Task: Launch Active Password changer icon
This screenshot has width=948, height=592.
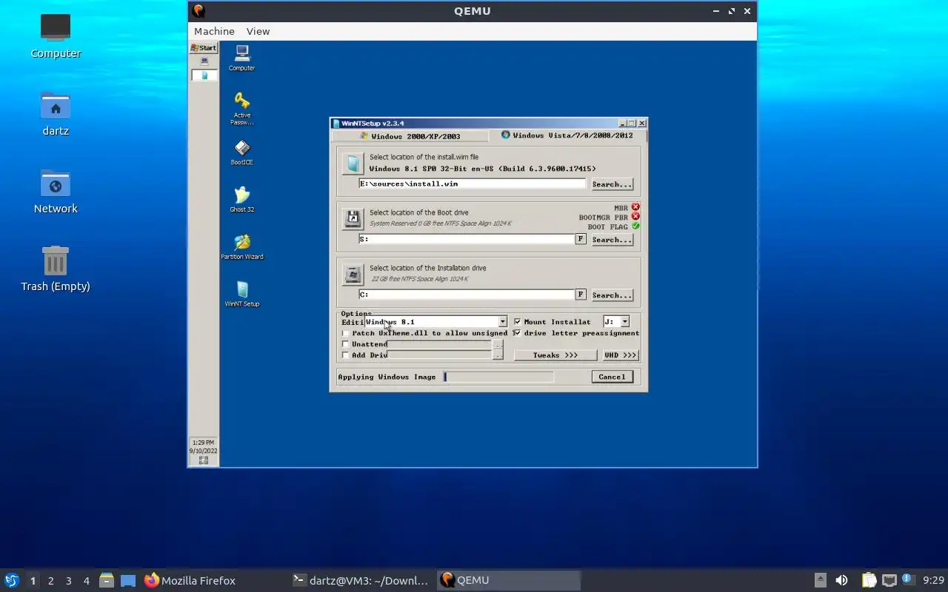Action: [x=241, y=108]
